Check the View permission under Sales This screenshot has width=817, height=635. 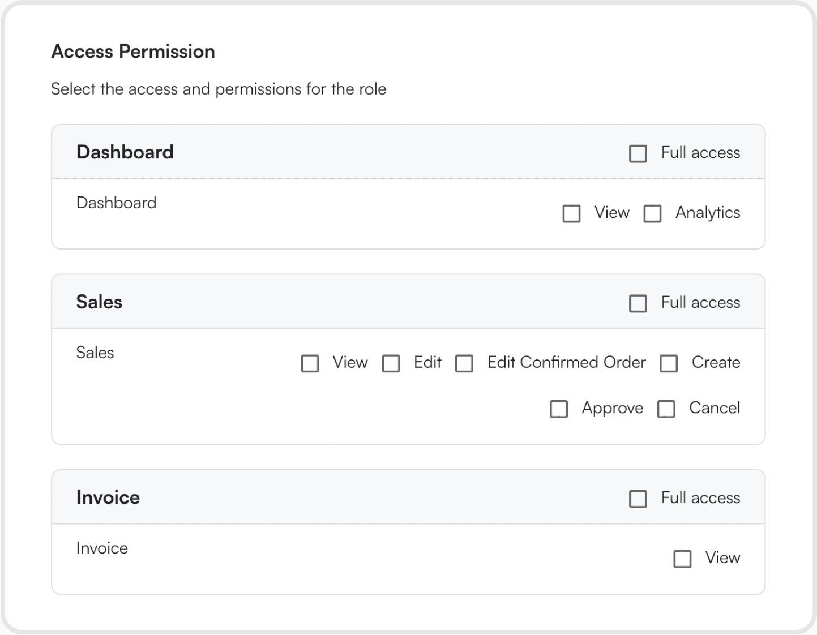click(310, 363)
